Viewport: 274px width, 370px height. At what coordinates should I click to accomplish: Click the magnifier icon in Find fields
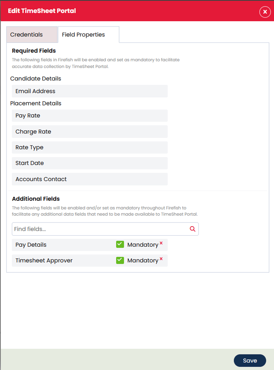pyautogui.click(x=193, y=229)
